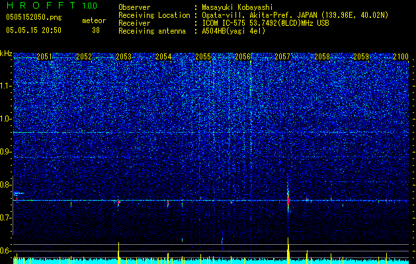
Task: Click the 2054 time marker
Action: tap(163, 57)
